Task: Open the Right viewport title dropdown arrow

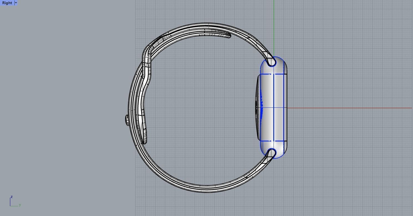Action: click(16, 3)
